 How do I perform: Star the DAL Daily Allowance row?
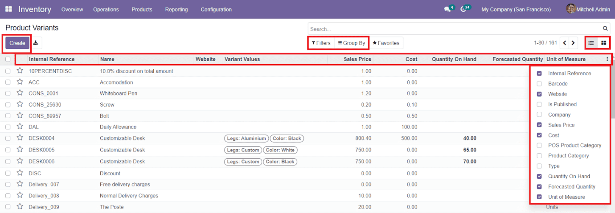point(20,127)
